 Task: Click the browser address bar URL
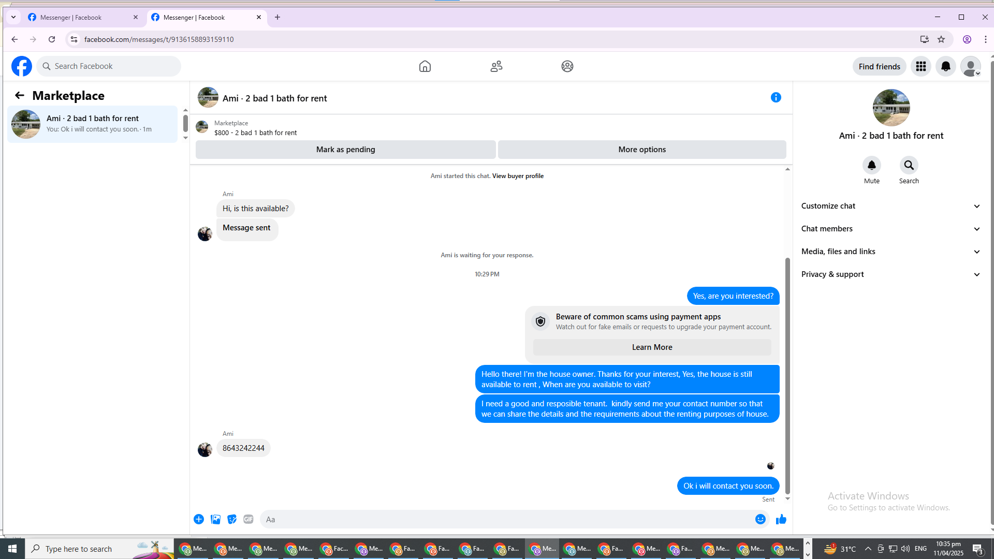(159, 39)
